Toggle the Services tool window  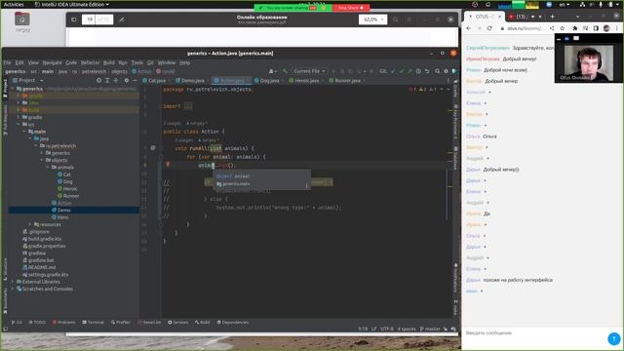tap(177, 322)
